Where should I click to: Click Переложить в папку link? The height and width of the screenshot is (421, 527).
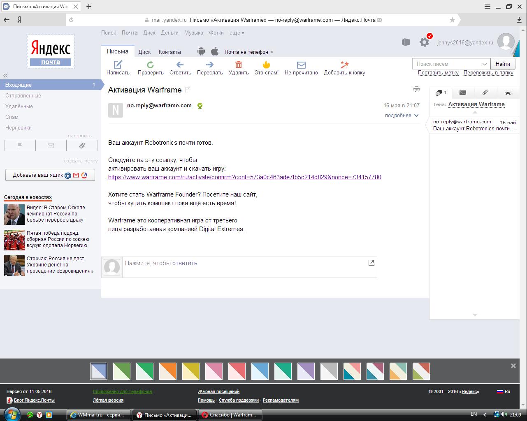click(x=488, y=72)
